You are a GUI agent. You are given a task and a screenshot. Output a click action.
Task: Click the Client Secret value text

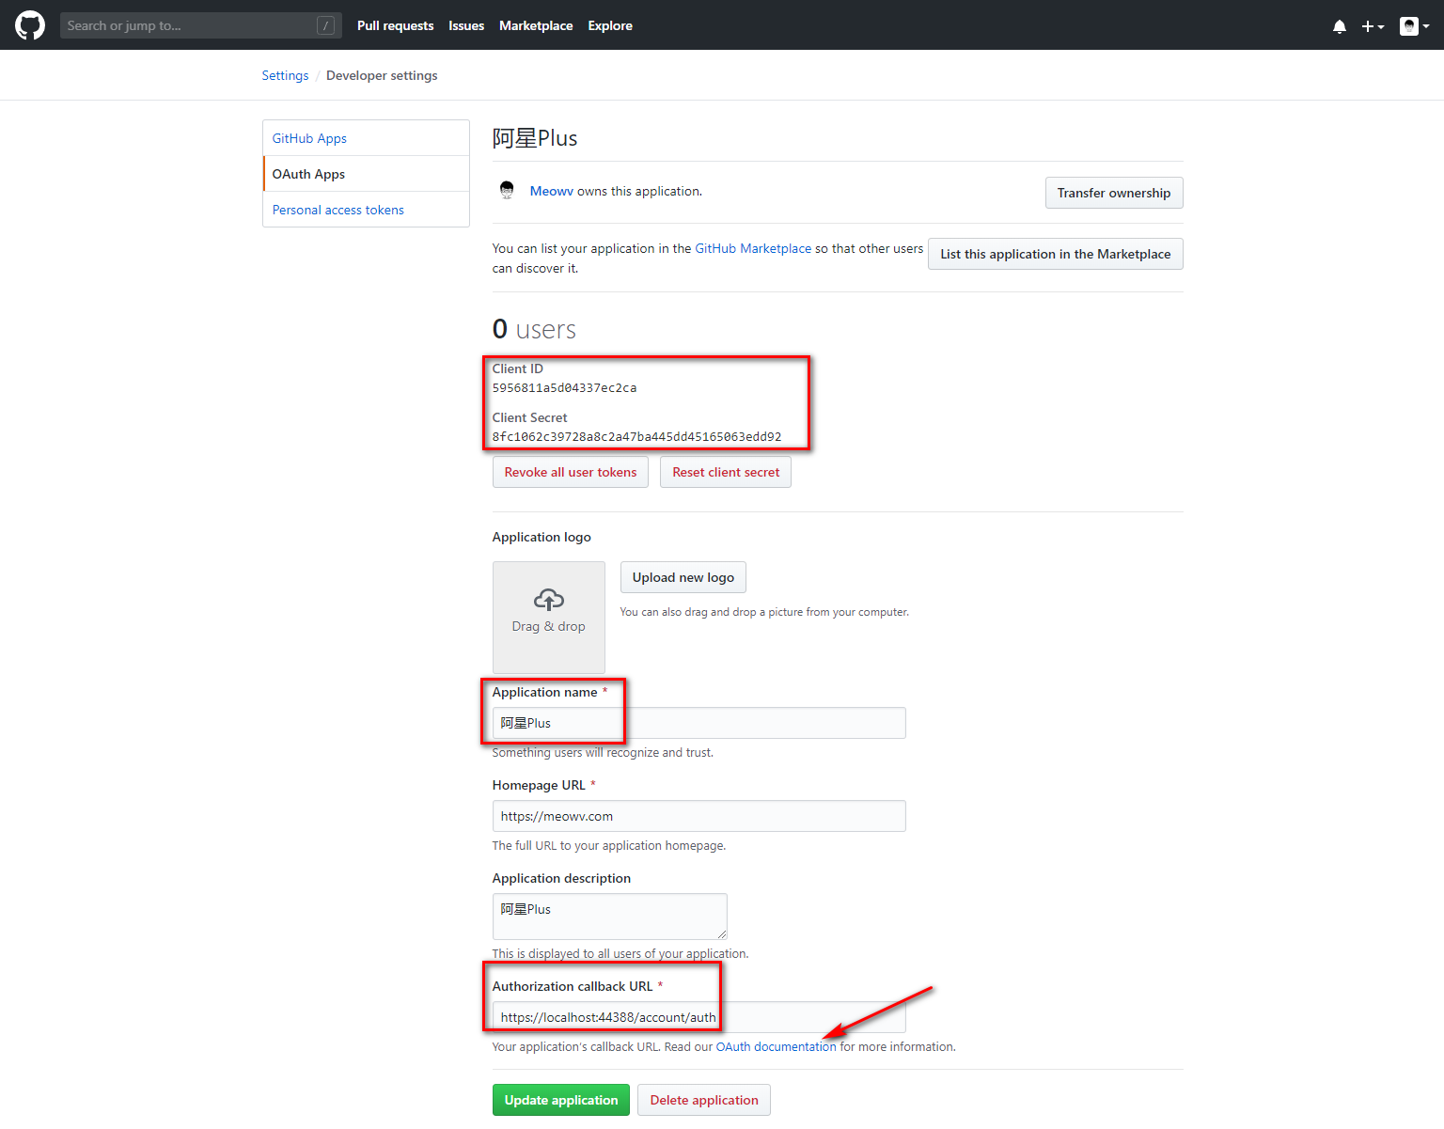[x=636, y=436]
